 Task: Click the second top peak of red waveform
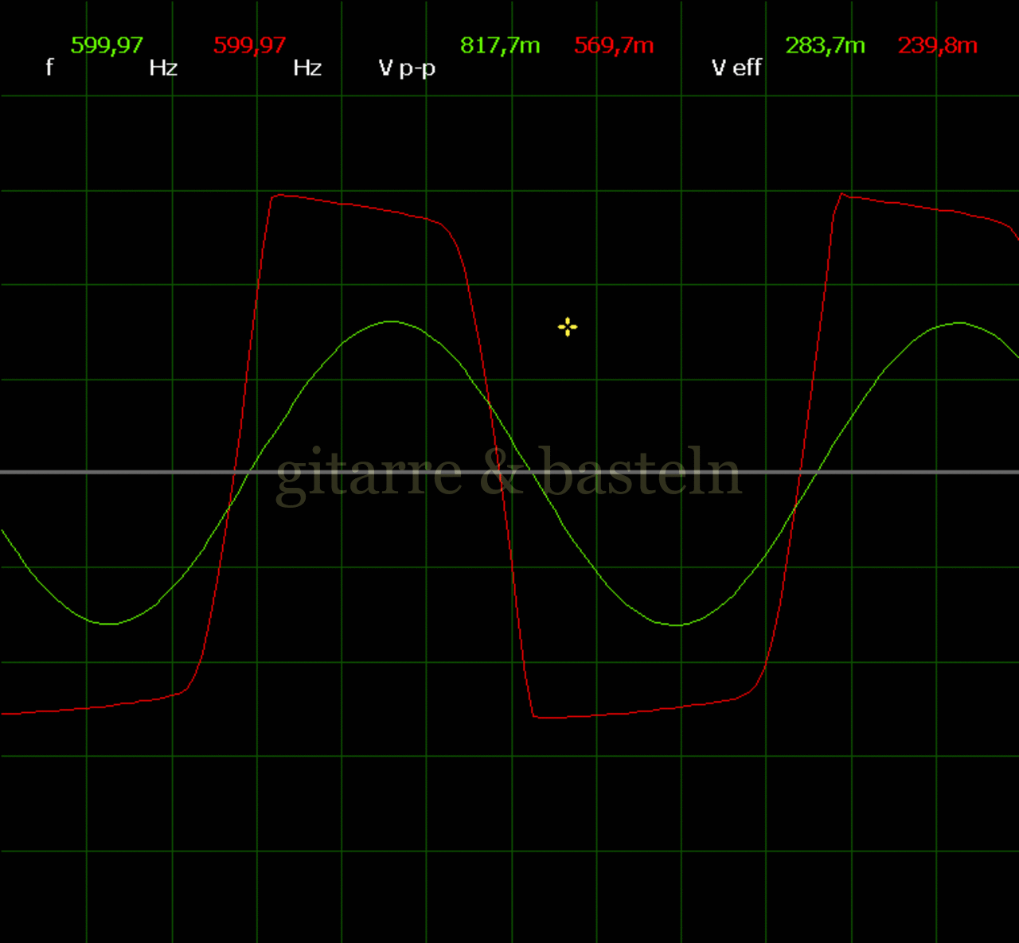click(842, 193)
